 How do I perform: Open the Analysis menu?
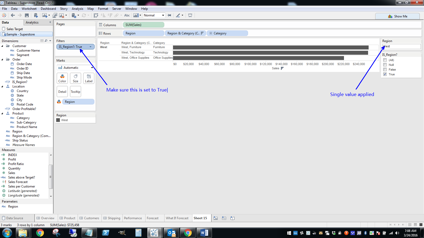77,8
